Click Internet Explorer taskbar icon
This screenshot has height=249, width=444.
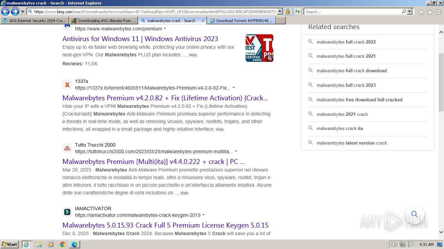tap(26, 245)
